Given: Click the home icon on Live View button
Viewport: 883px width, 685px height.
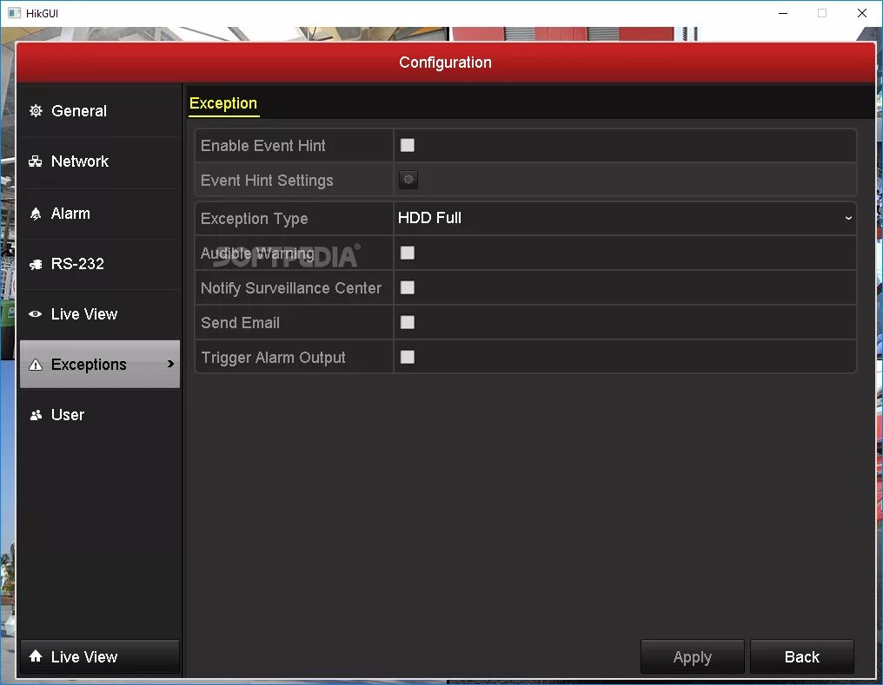Looking at the screenshot, I should 36,655.
